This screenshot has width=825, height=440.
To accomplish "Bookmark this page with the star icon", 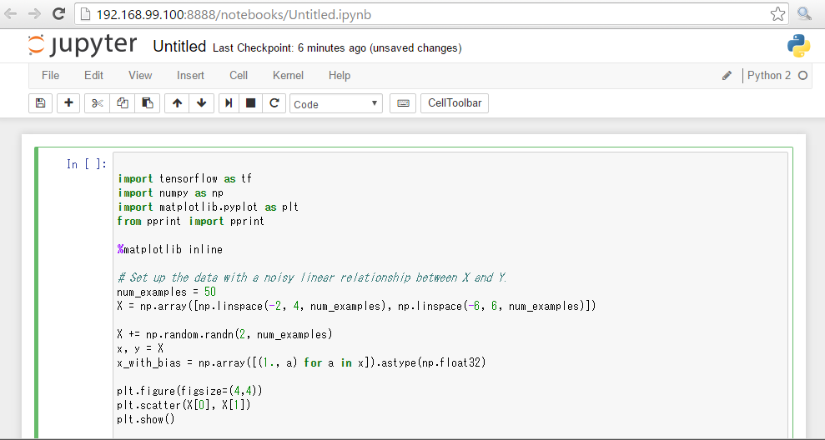I will click(x=777, y=13).
